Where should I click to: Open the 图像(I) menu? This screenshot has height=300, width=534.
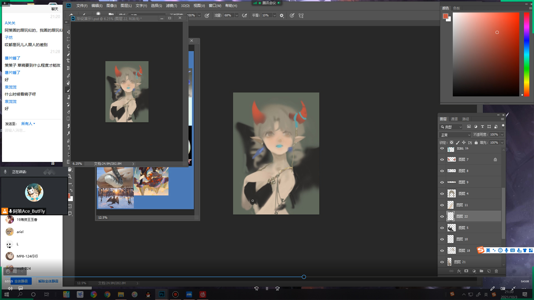pos(112,6)
